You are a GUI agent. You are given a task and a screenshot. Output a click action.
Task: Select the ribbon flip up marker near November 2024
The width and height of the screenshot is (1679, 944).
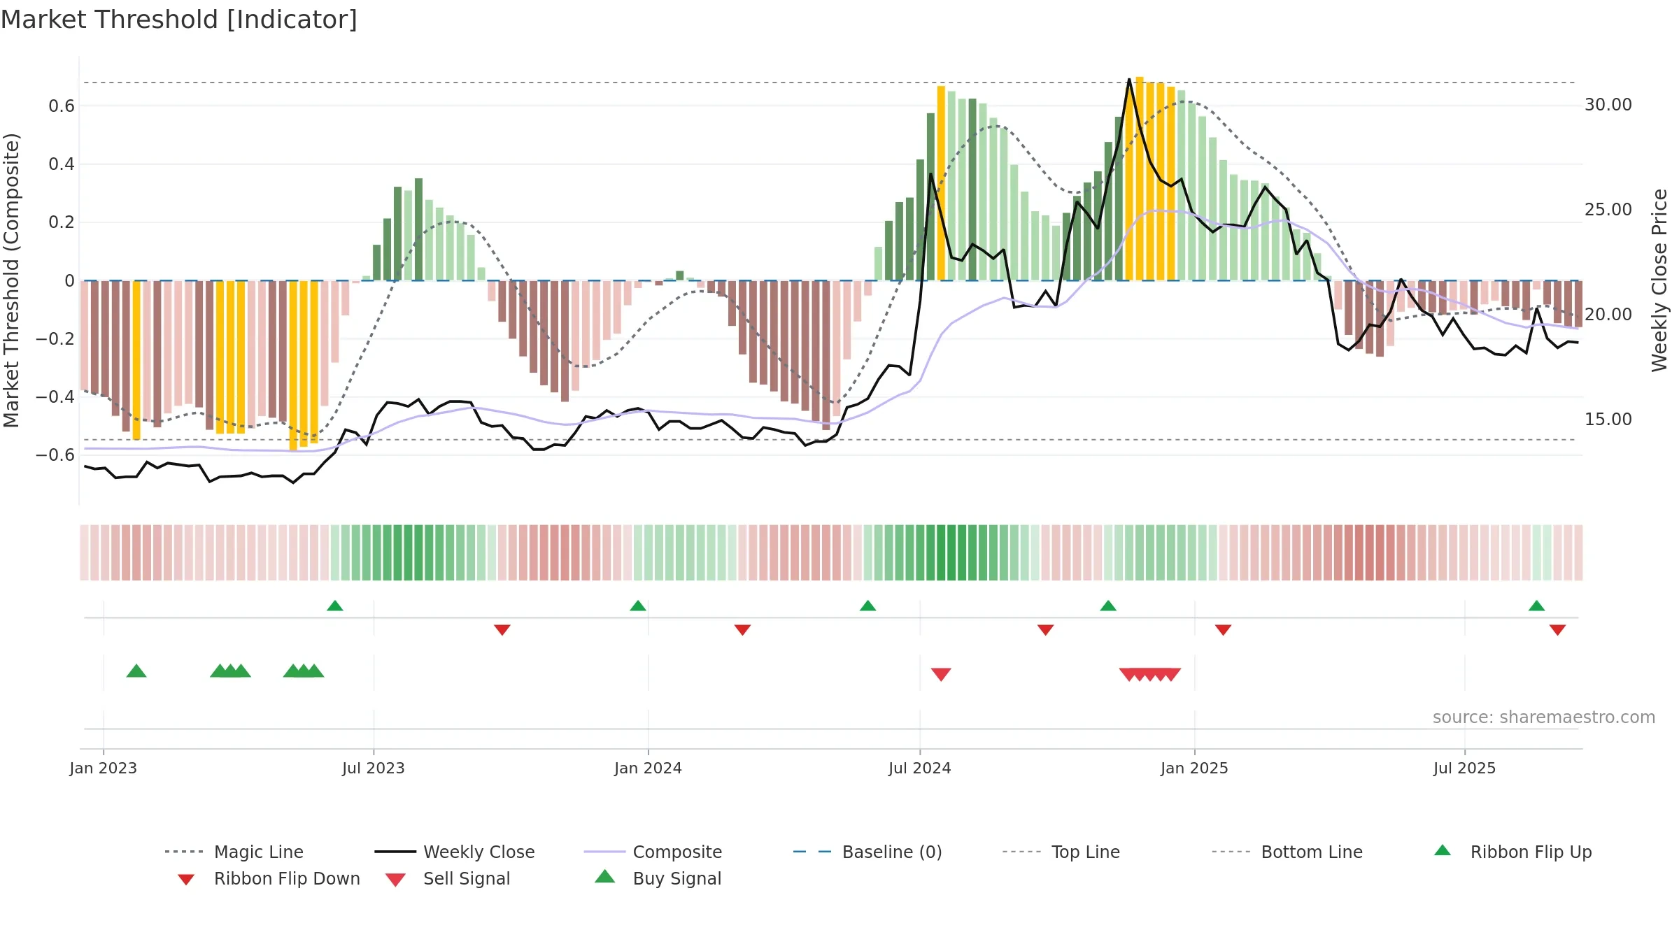point(1108,606)
